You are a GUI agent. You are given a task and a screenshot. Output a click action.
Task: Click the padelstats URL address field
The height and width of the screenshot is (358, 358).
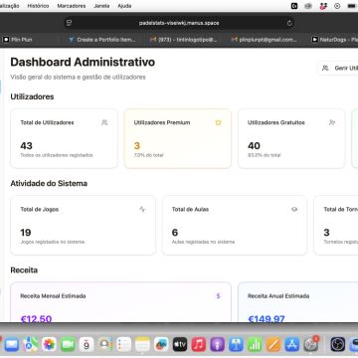[179, 23]
